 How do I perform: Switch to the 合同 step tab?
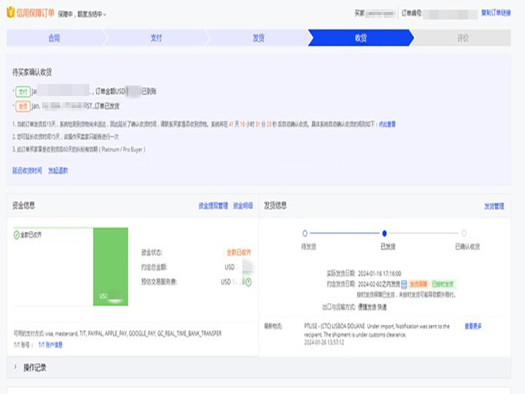[54, 38]
